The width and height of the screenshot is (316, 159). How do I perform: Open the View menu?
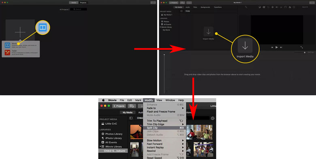point(159,100)
